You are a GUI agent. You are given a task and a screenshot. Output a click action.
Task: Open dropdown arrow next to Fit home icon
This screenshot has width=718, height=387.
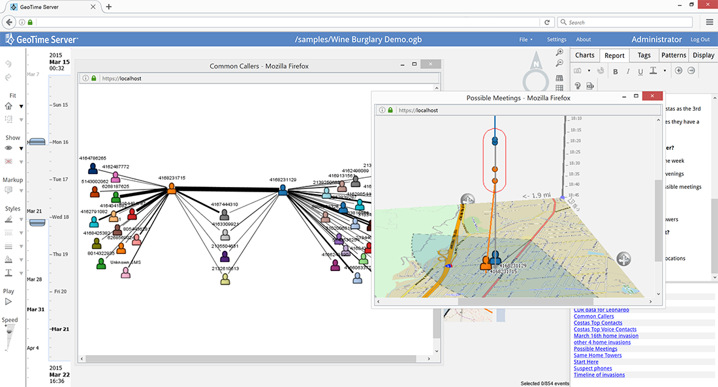21,106
